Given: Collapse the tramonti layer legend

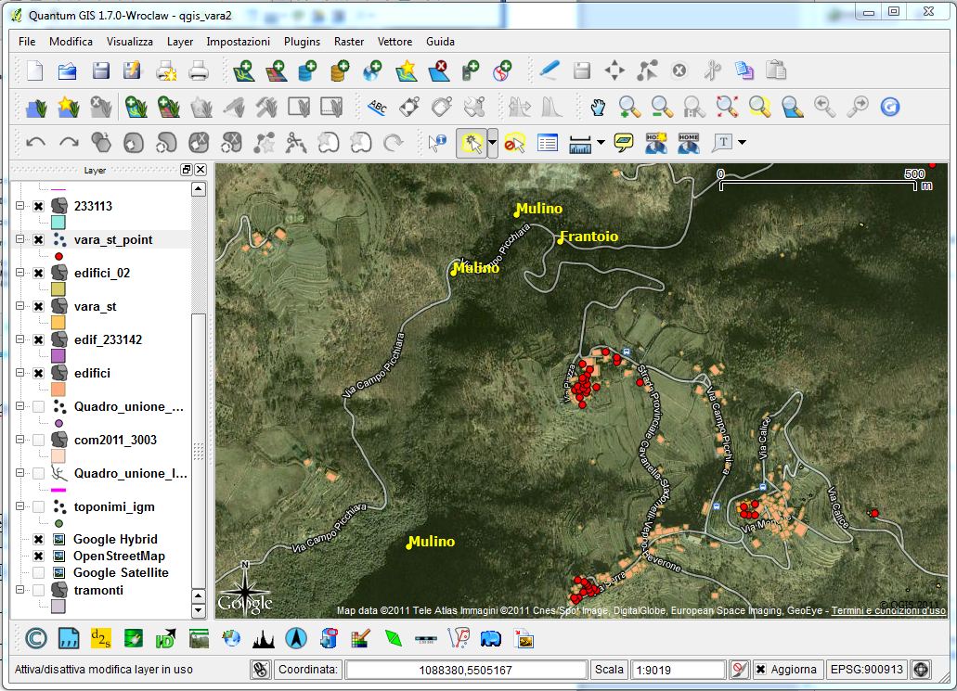Looking at the screenshot, I should 20,590.
